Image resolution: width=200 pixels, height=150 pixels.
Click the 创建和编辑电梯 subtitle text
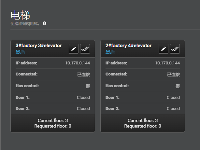(25, 23)
